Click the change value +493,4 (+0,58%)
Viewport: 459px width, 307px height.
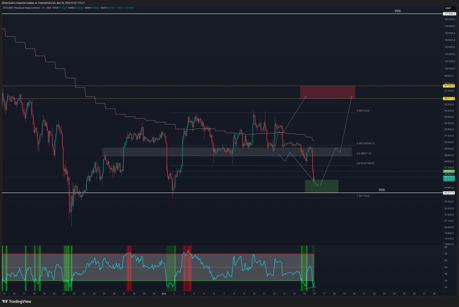point(125,8)
